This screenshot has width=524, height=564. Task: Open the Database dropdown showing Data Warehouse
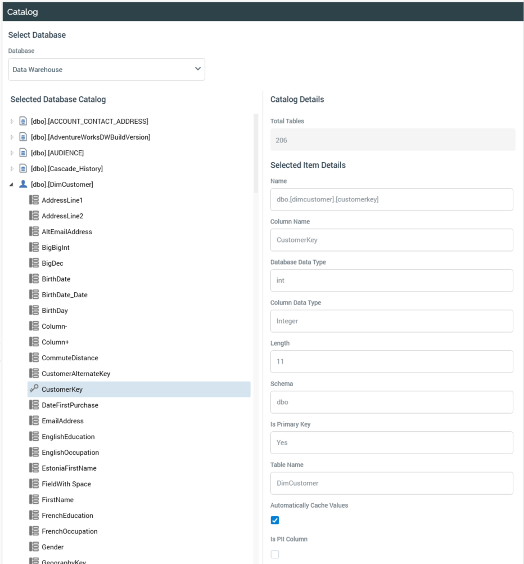(106, 69)
